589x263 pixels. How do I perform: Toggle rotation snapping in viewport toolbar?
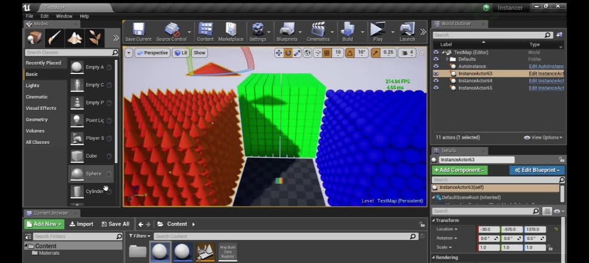pyautogui.click(x=350, y=53)
